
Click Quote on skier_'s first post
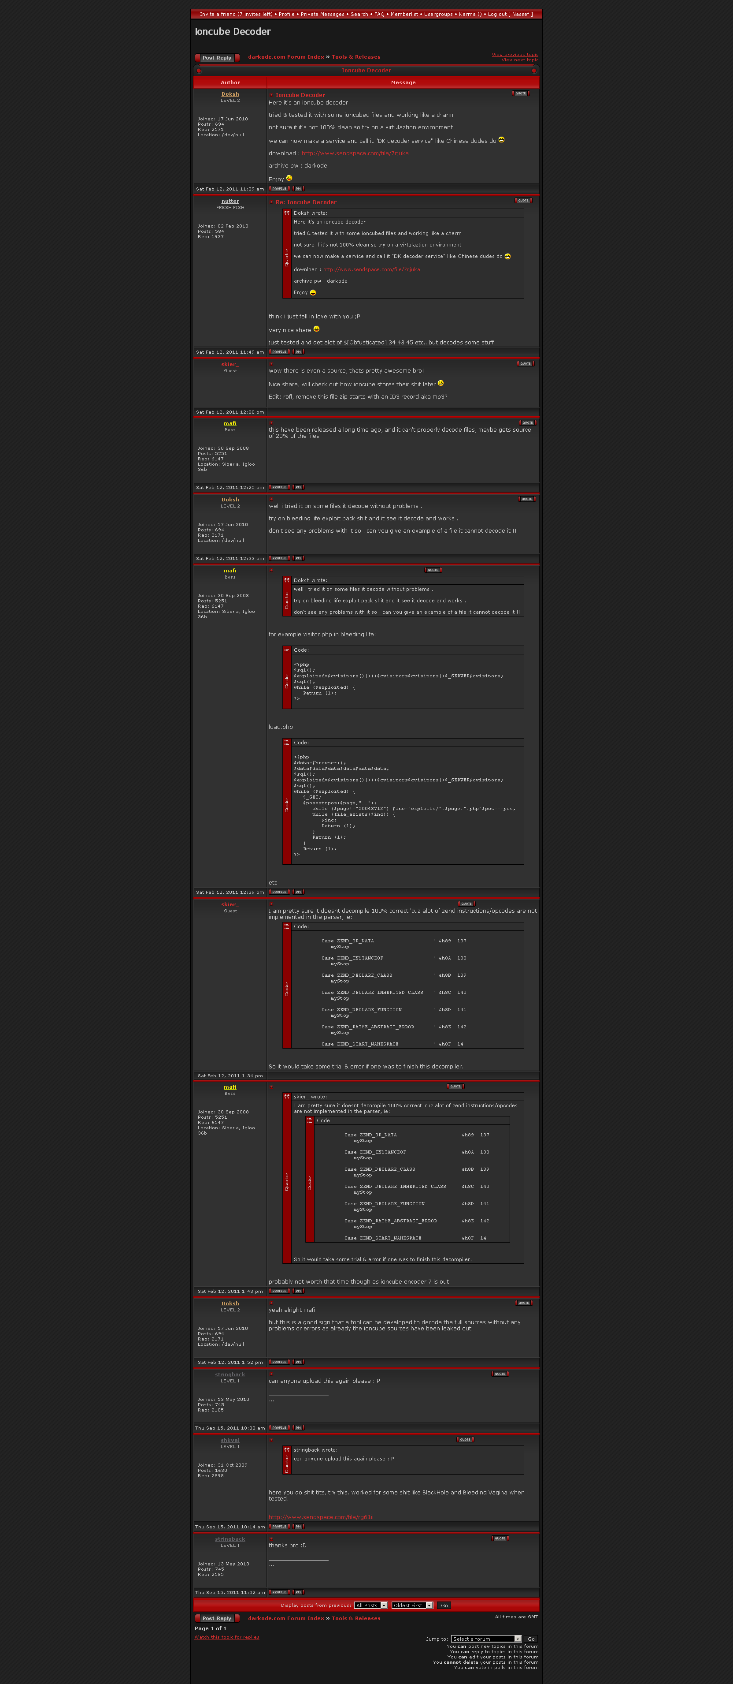pyautogui.click(x=525, y=363)
